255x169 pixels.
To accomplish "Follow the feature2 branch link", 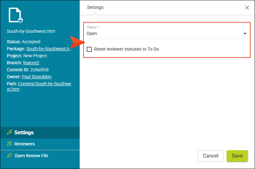I will click(x=31, y=63).
